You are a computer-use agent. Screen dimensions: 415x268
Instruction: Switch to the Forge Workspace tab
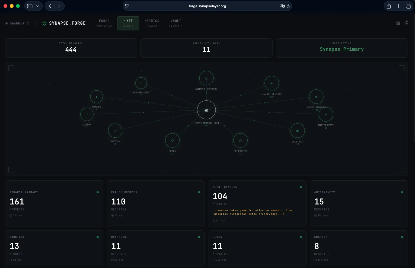click(x=104, y=23)
